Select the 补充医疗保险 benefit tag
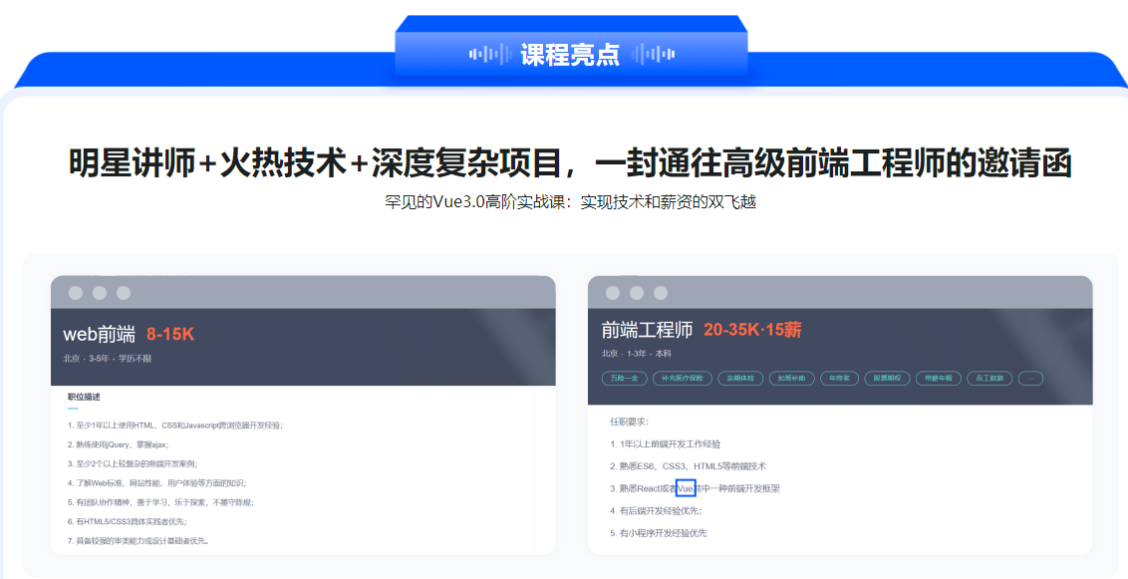1128x579 pixels. (x=684, y=378)
